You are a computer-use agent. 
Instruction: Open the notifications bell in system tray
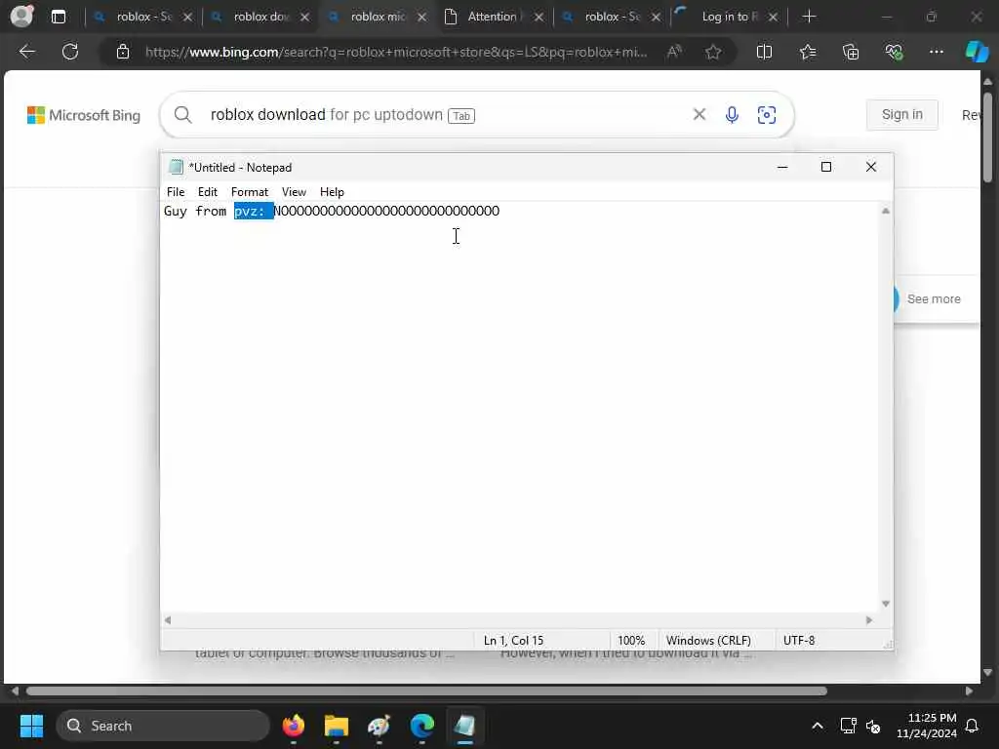[x=973, y=726]
